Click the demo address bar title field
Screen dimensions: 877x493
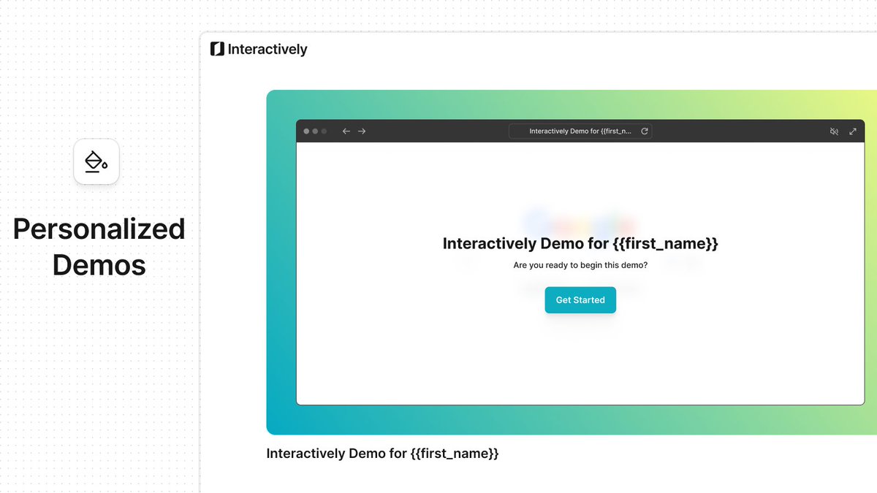[580, 131]
